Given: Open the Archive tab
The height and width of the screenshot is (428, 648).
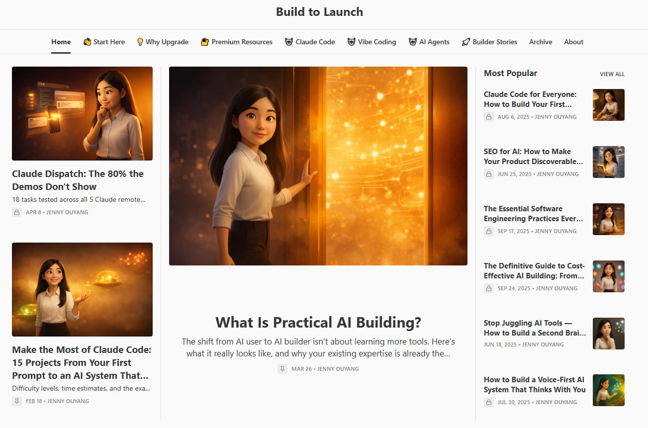Looking at the screenshot, I should [541, 42].
